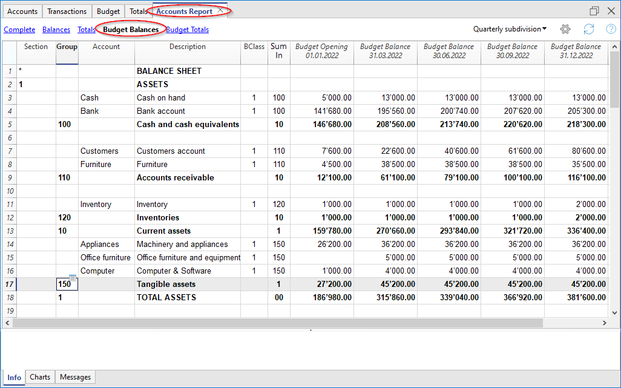Close the table panel using the top-right X

(611, 11)
